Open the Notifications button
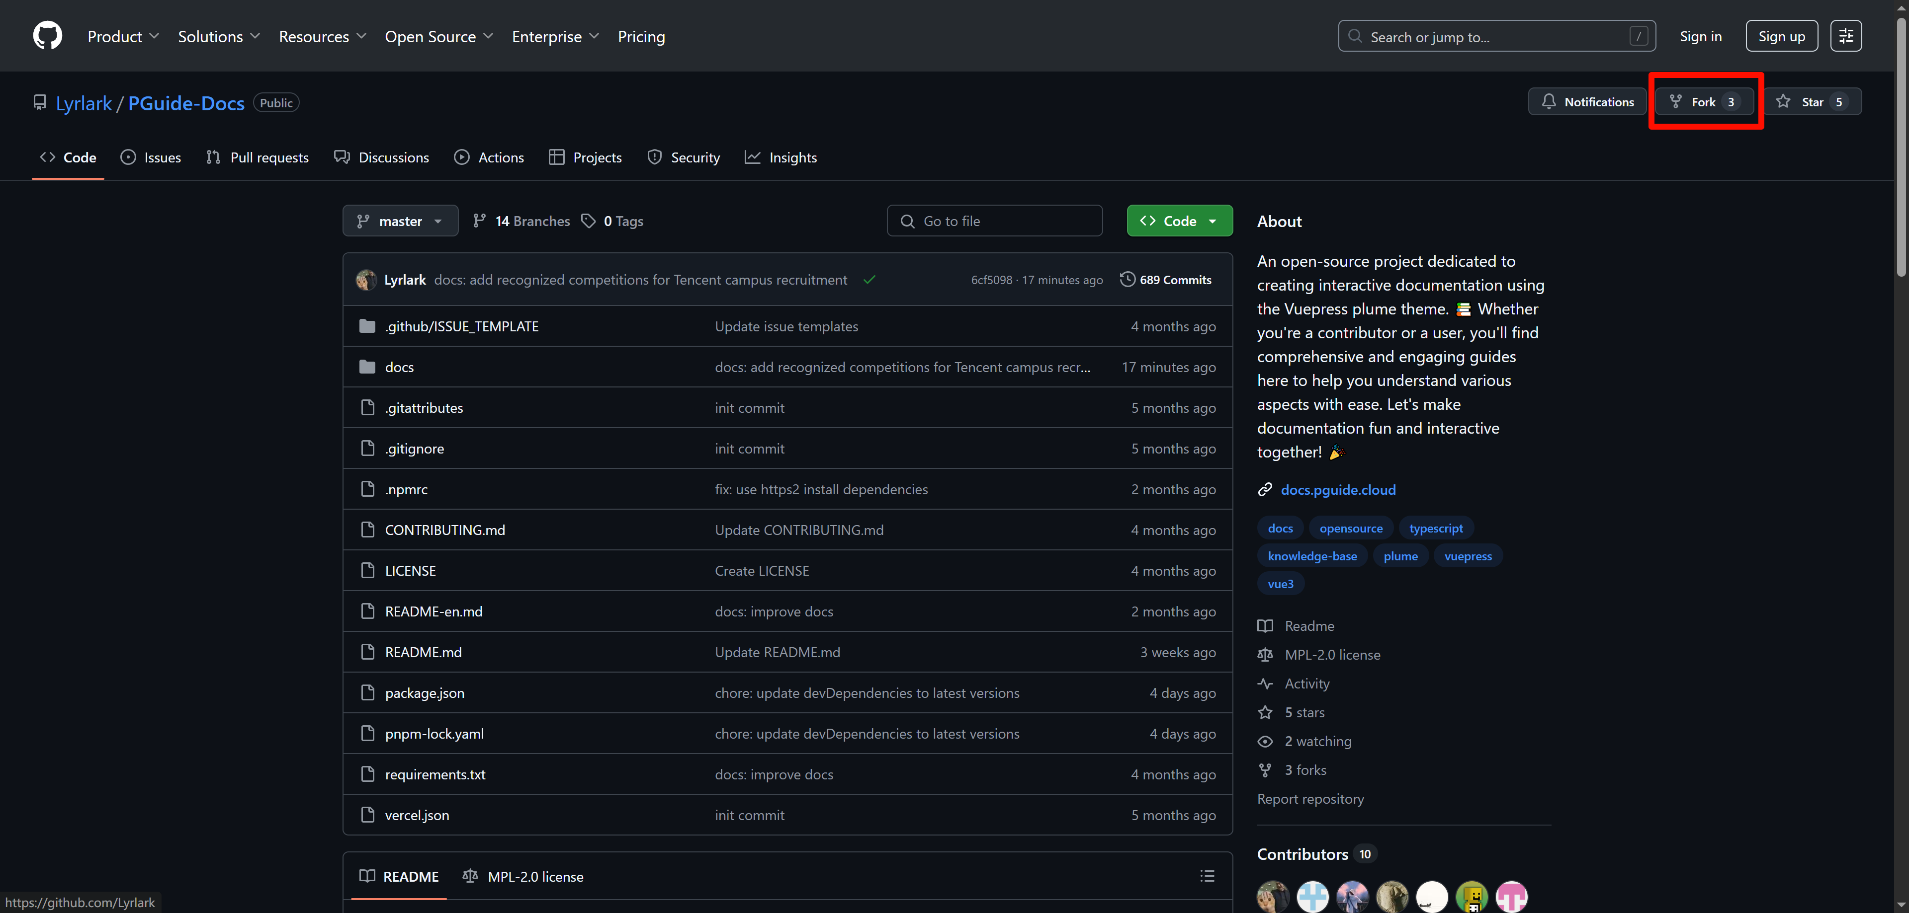 [1587, 101]
